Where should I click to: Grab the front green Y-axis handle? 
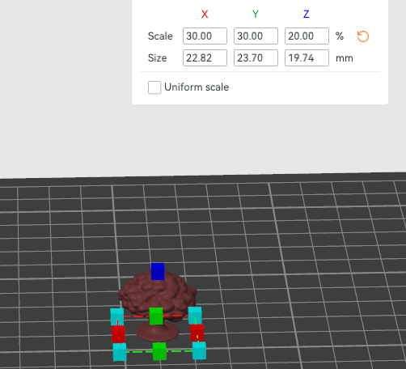(x=159, y=351)
